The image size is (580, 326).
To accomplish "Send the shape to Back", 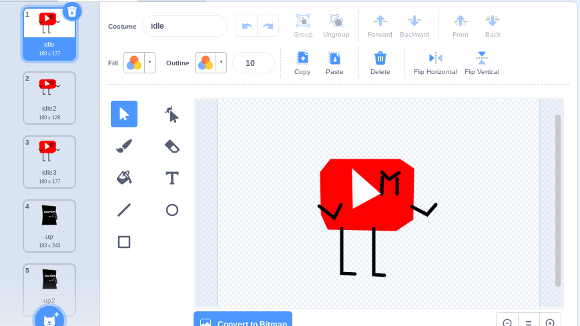I will tap(493, 26).
